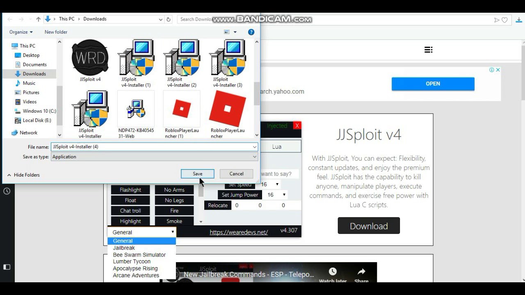Click the Save button
Viewport: 525px width, 295px height.
[198, 174]
